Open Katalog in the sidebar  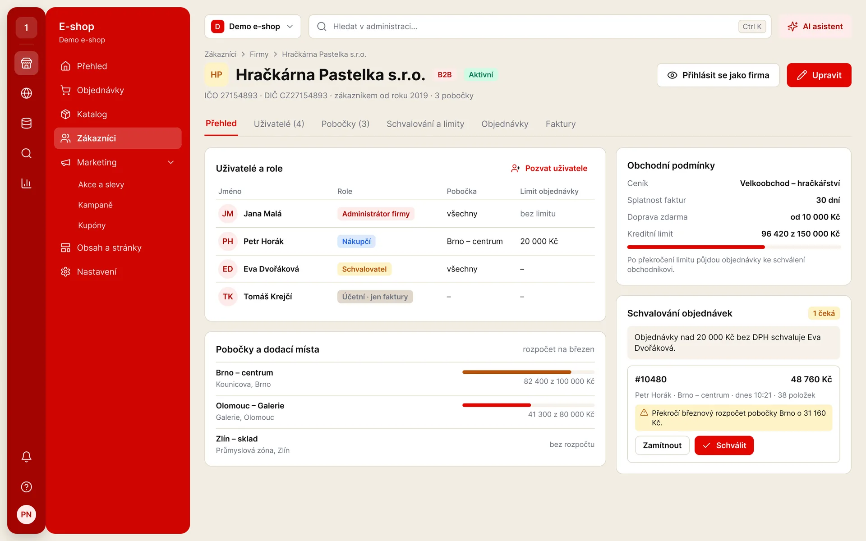118,114
